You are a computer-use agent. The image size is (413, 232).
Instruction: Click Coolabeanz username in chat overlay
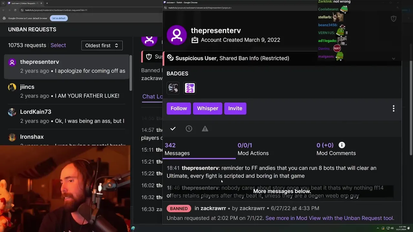(328, 9)
